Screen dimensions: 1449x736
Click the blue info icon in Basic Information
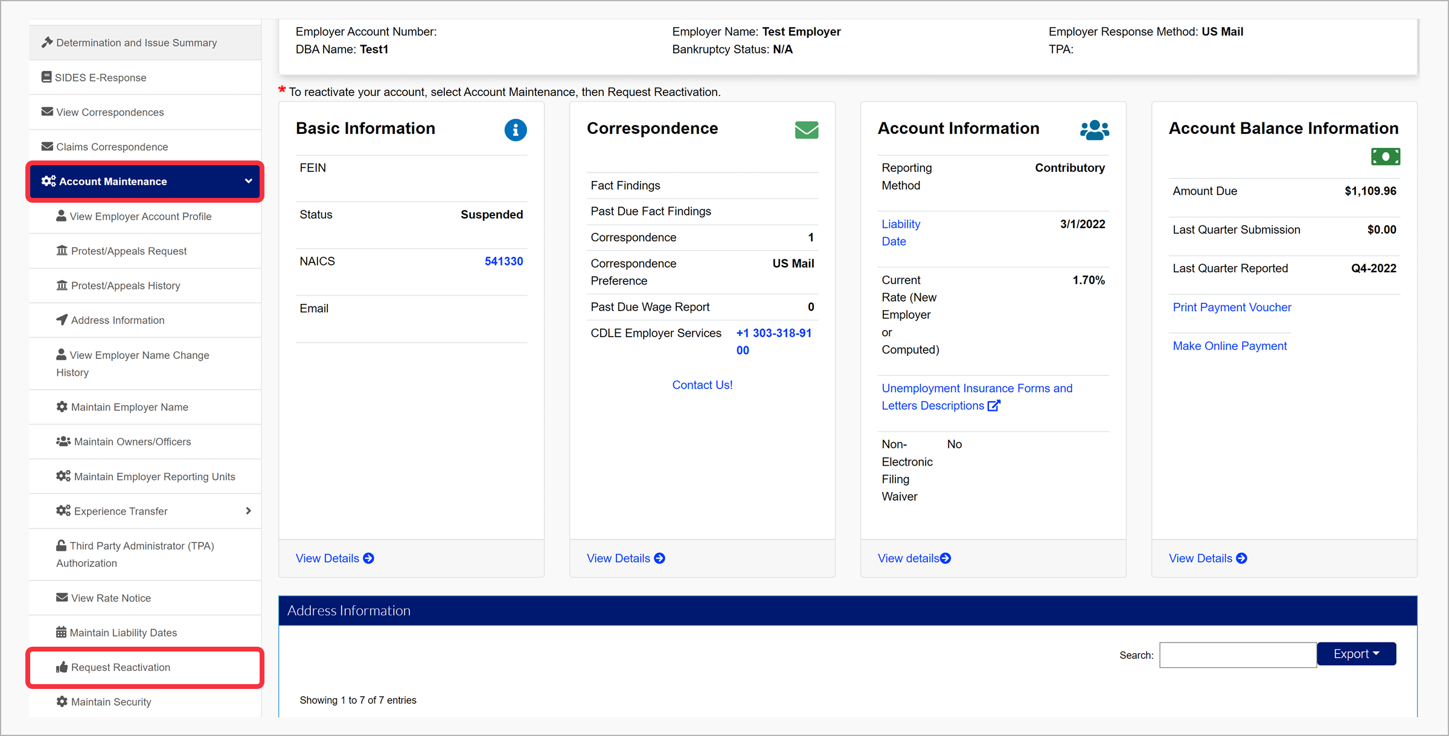(x=516, y=130)
